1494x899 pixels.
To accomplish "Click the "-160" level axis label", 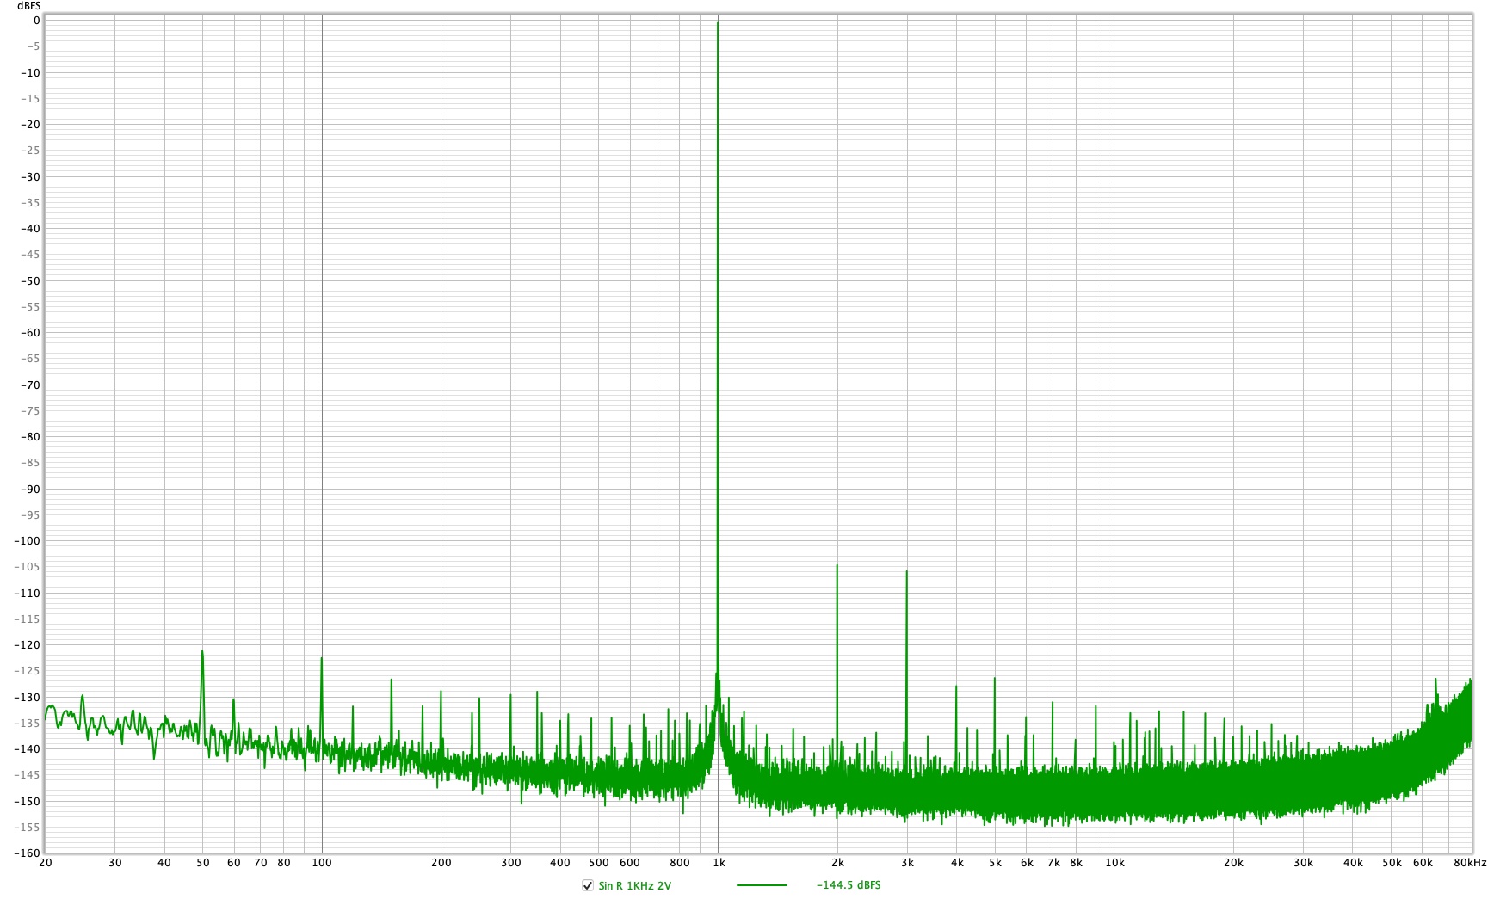I will point(28,853).
